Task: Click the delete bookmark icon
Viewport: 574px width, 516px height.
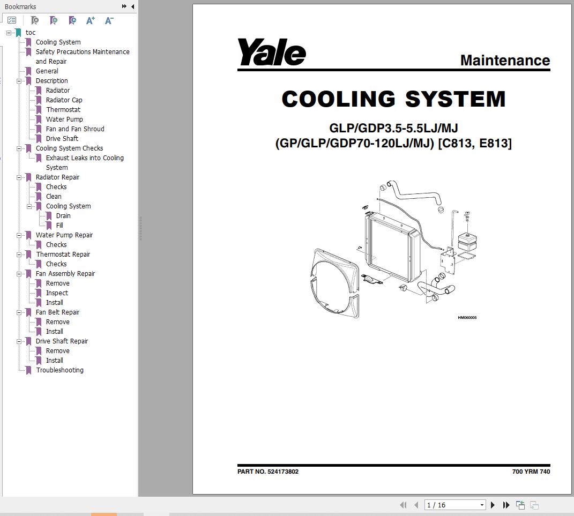Action: [x=35, y=20]
